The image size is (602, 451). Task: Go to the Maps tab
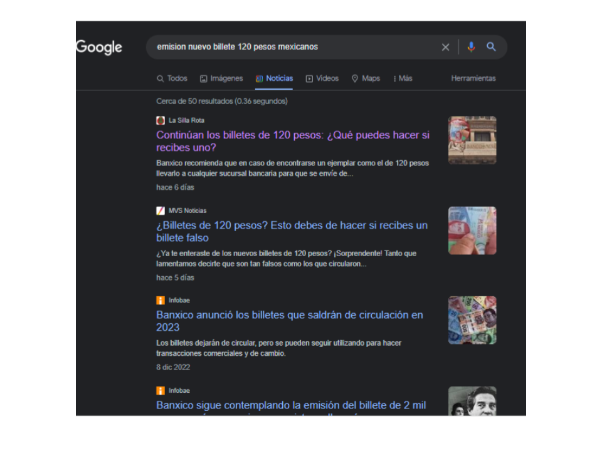tap(366, 78)
